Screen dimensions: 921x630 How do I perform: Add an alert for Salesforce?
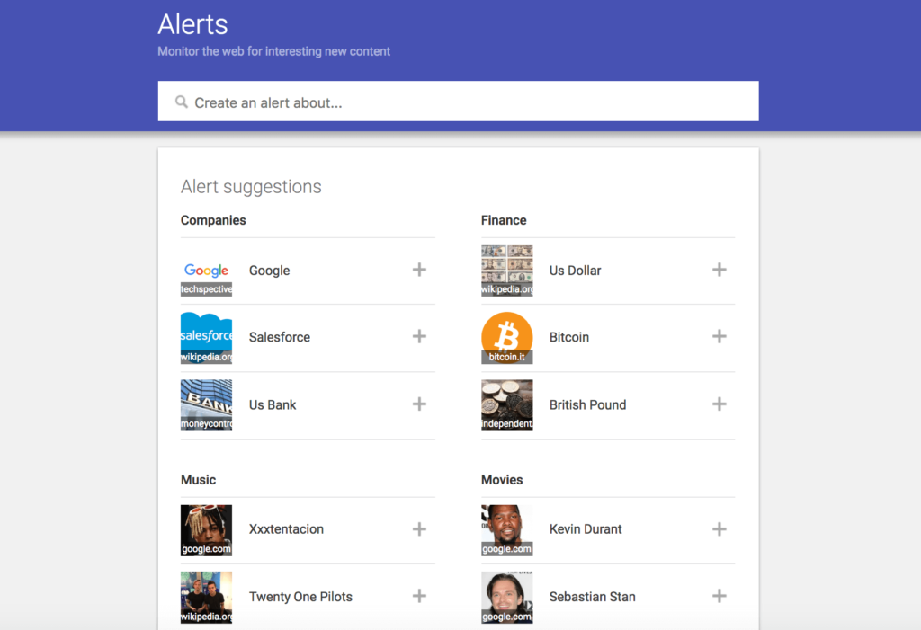(419, 336)
